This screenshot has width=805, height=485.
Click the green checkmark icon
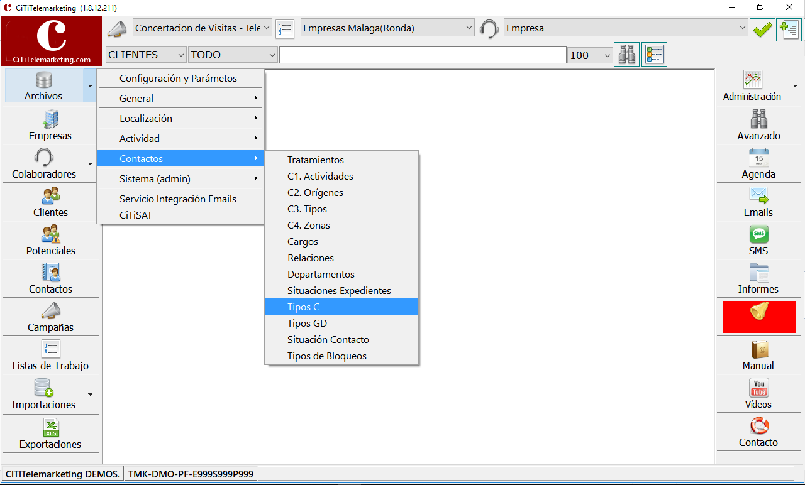[762, 30]
